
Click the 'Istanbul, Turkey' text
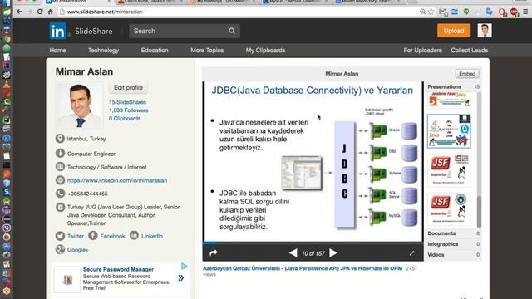(x=86, y=139)
